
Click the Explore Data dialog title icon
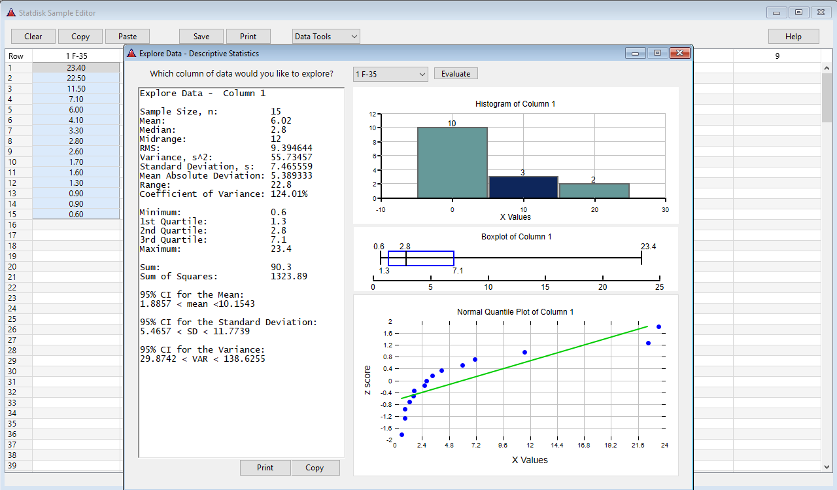click(x=131, y=54)
